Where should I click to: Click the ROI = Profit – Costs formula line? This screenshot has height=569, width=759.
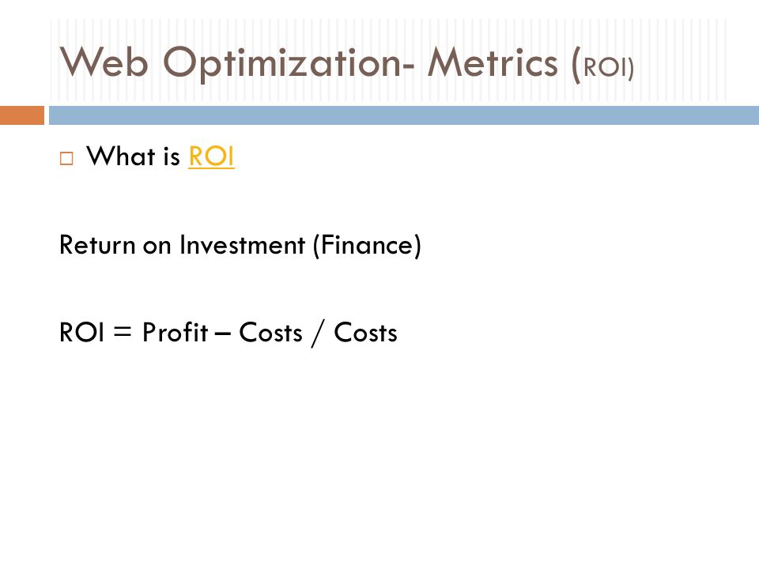pyautogui.click(x=228, y=333)
